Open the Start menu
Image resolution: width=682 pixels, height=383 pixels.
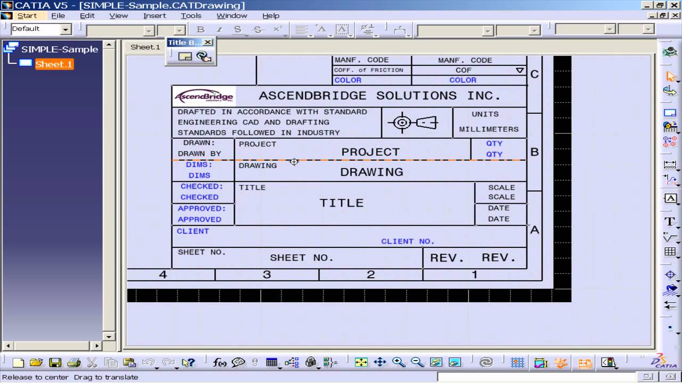pyautogui.click(x=27, y=16)
